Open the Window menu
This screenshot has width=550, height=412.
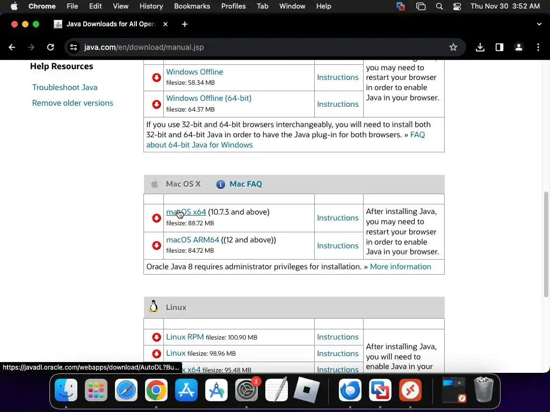point(292,6)
